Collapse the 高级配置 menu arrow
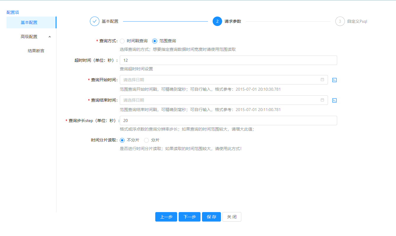This screenshot has width=396, height=236. click(x=49, y=37)
